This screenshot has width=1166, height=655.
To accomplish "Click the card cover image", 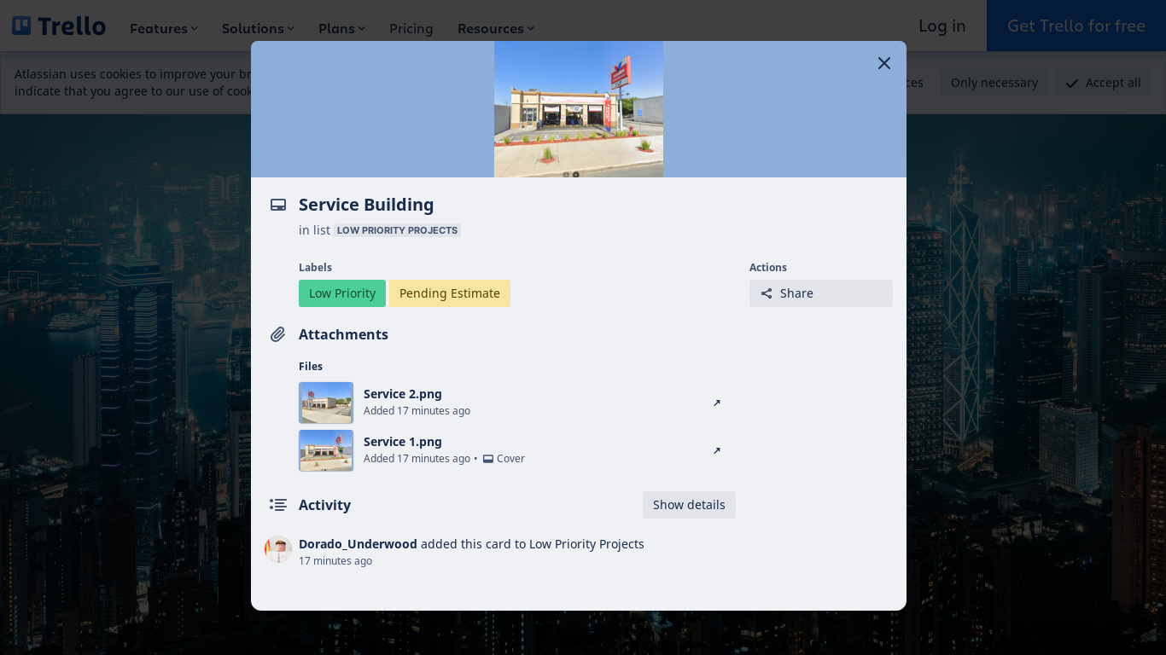I will pos(579,109).
